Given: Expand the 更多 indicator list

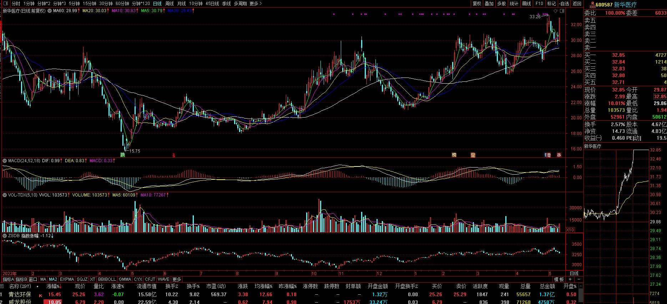Looking at the screenshot, I should [x=177, y=279].
